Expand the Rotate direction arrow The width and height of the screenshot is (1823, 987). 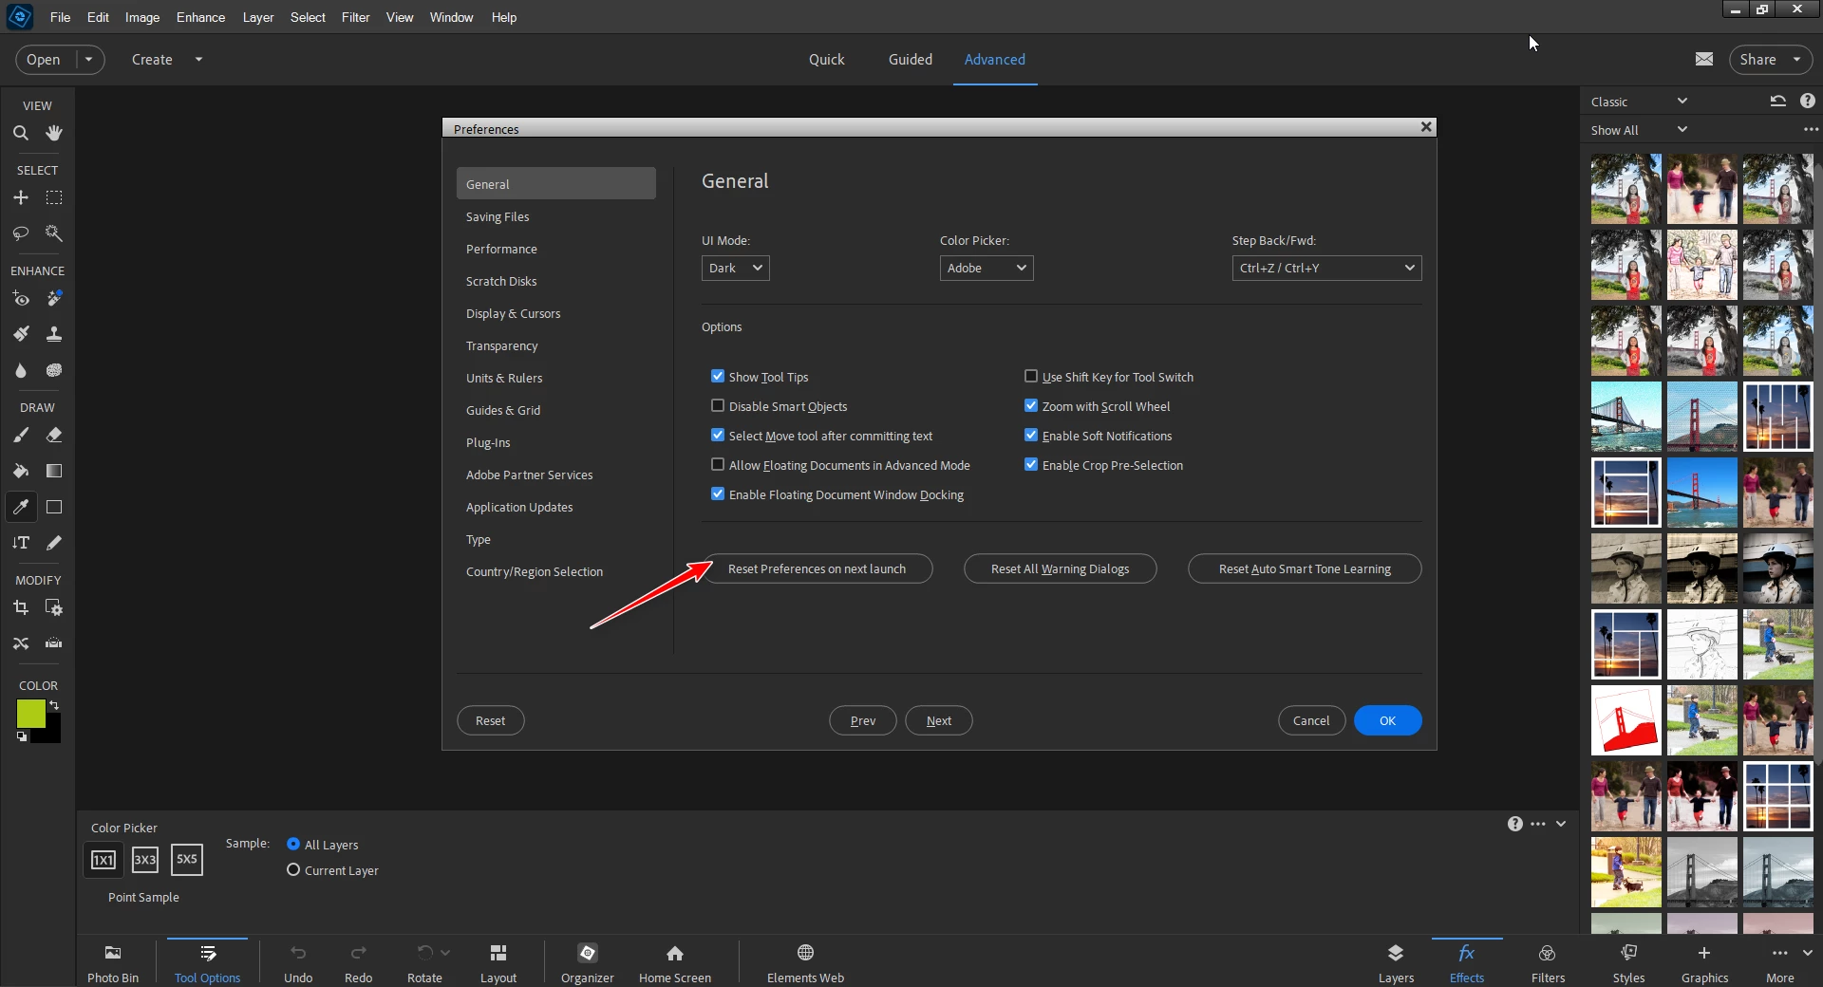tap(445, 952)
